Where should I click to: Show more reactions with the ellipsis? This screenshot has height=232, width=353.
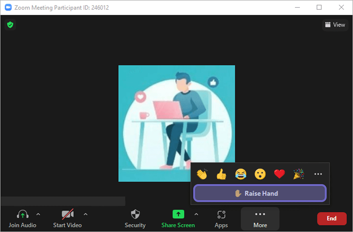click(318, 174)
